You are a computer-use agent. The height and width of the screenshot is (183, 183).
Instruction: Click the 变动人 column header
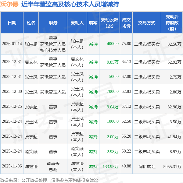[77, 23]
